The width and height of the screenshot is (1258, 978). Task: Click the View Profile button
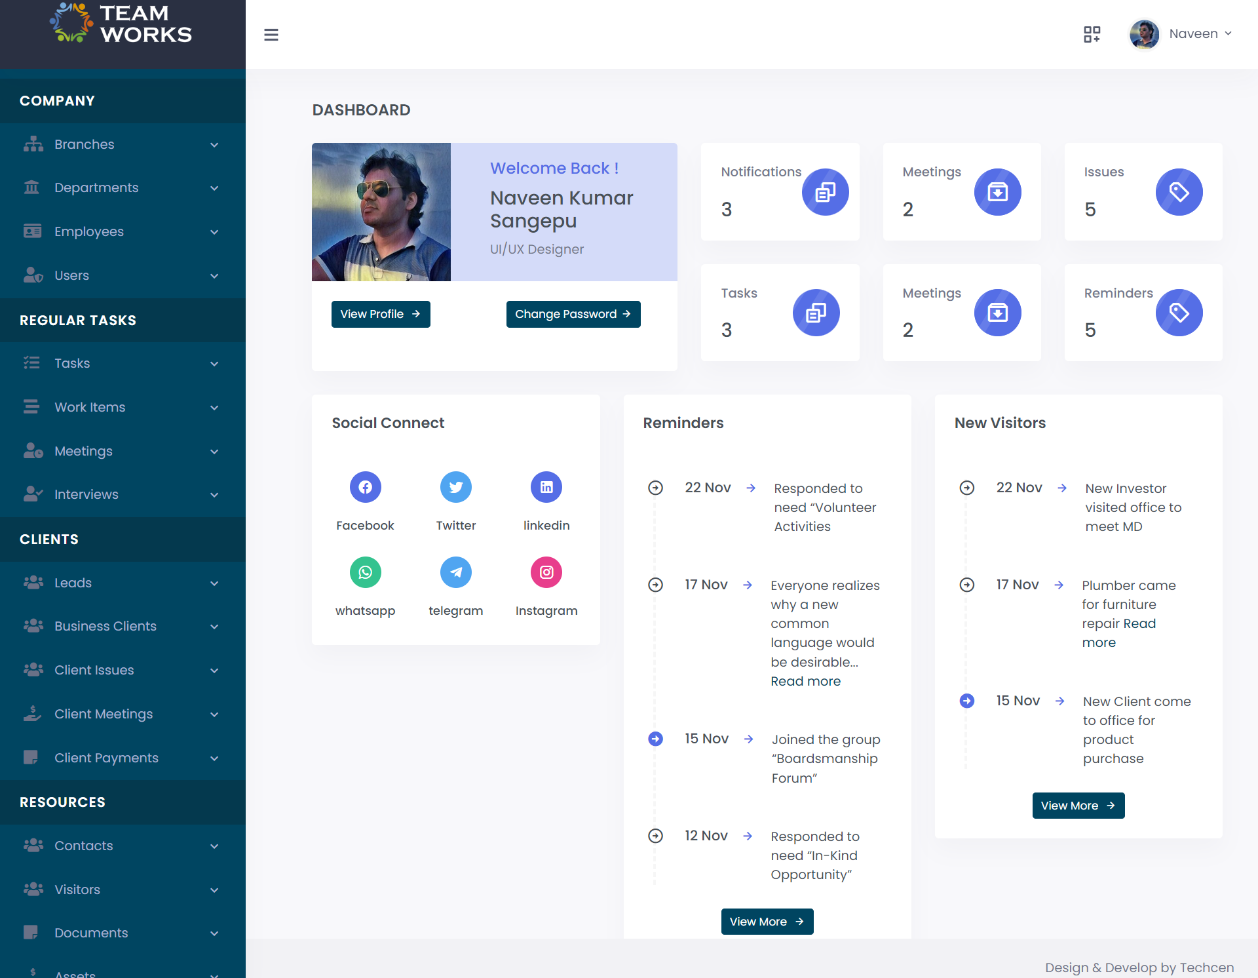click(x=380, y=314)
